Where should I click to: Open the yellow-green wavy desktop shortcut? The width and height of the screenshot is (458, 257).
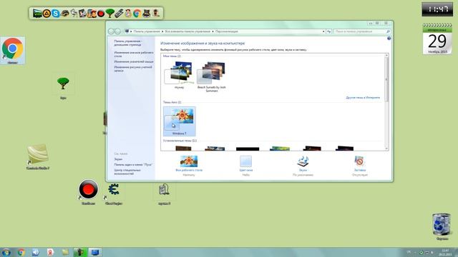pyautogui.click(x=37, y=154)
